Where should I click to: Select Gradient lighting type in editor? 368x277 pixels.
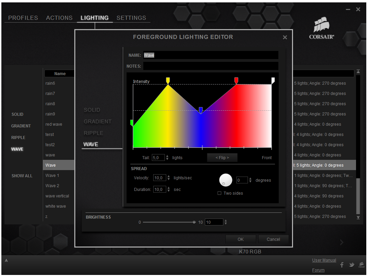pyautogui.click(x=97, y=122)
